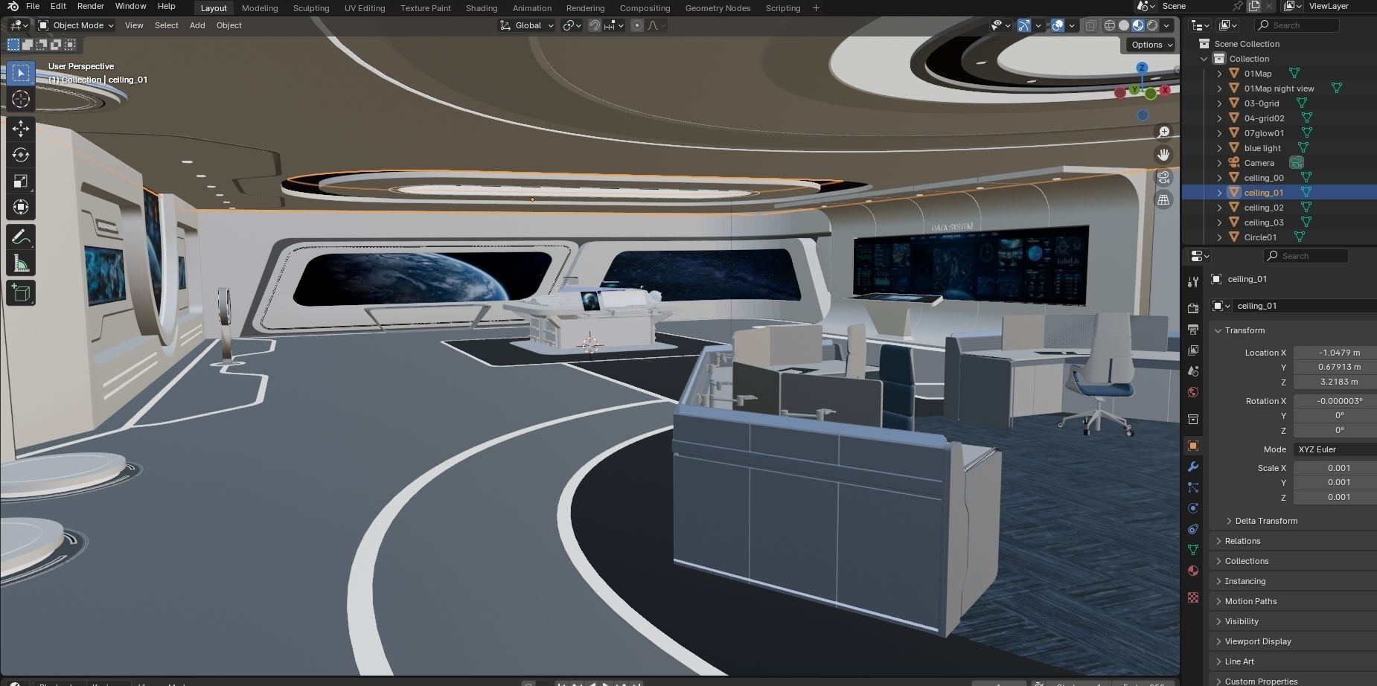
Task: Collapse the Transform panel
Action: [1244, 330]
